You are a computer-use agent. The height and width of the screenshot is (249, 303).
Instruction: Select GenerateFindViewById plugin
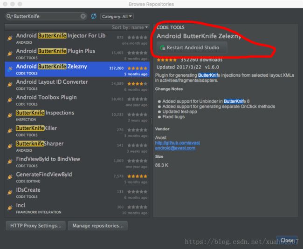77,177
